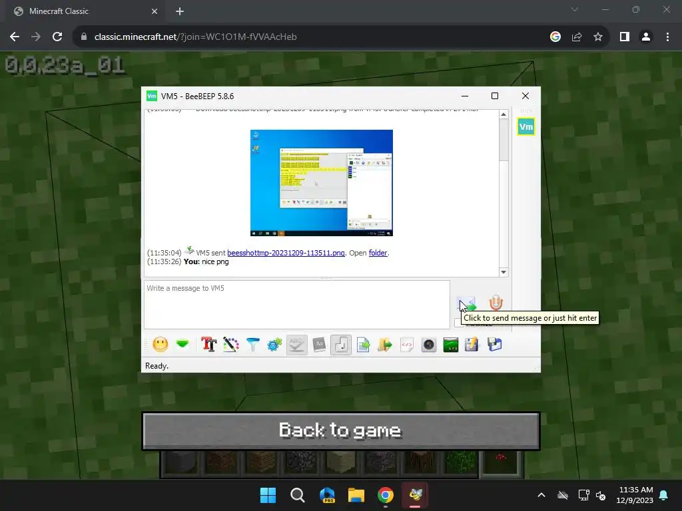Record a voice message with microphone icon
Screen dimensions: 682x511
click(x=496, y=303)
